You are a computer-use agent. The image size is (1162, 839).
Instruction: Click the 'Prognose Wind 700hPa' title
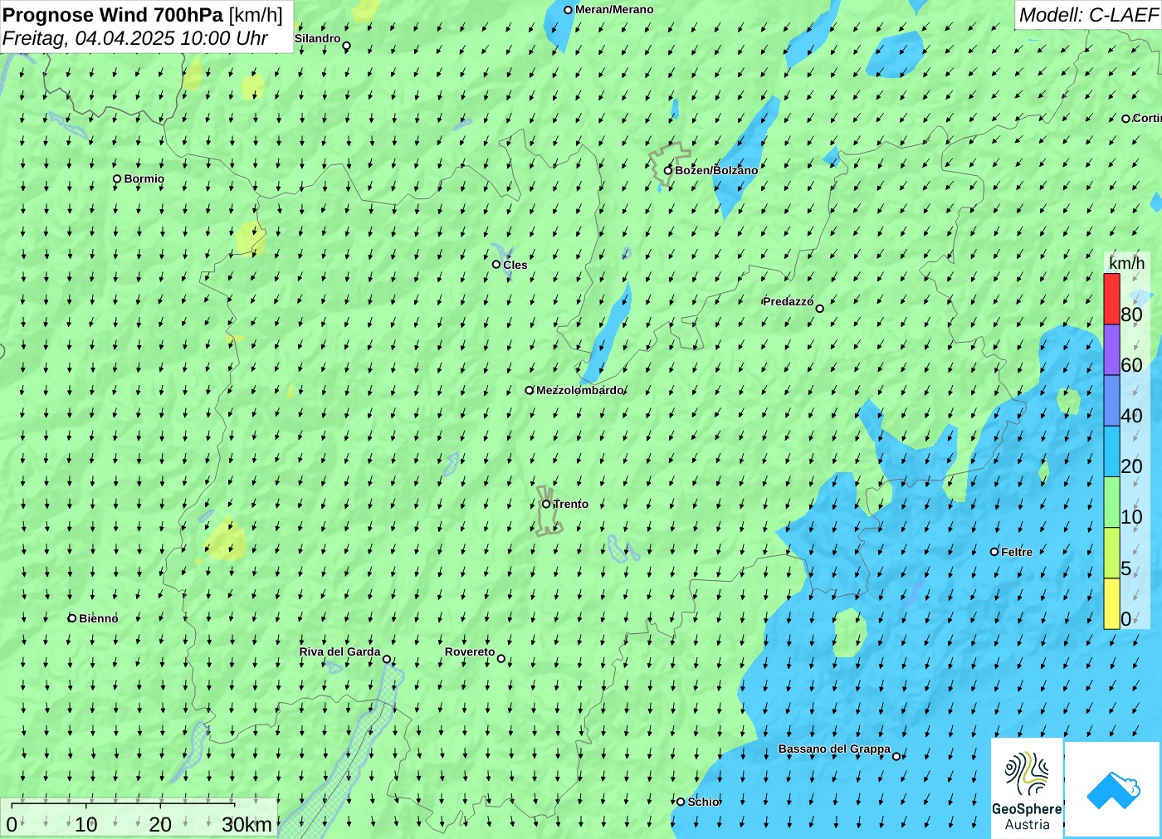click(113, 15)
